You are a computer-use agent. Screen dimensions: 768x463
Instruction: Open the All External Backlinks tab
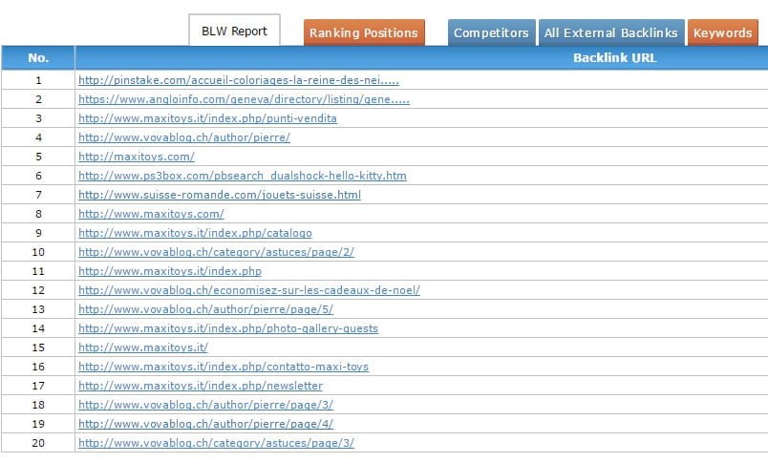(610, 32)
